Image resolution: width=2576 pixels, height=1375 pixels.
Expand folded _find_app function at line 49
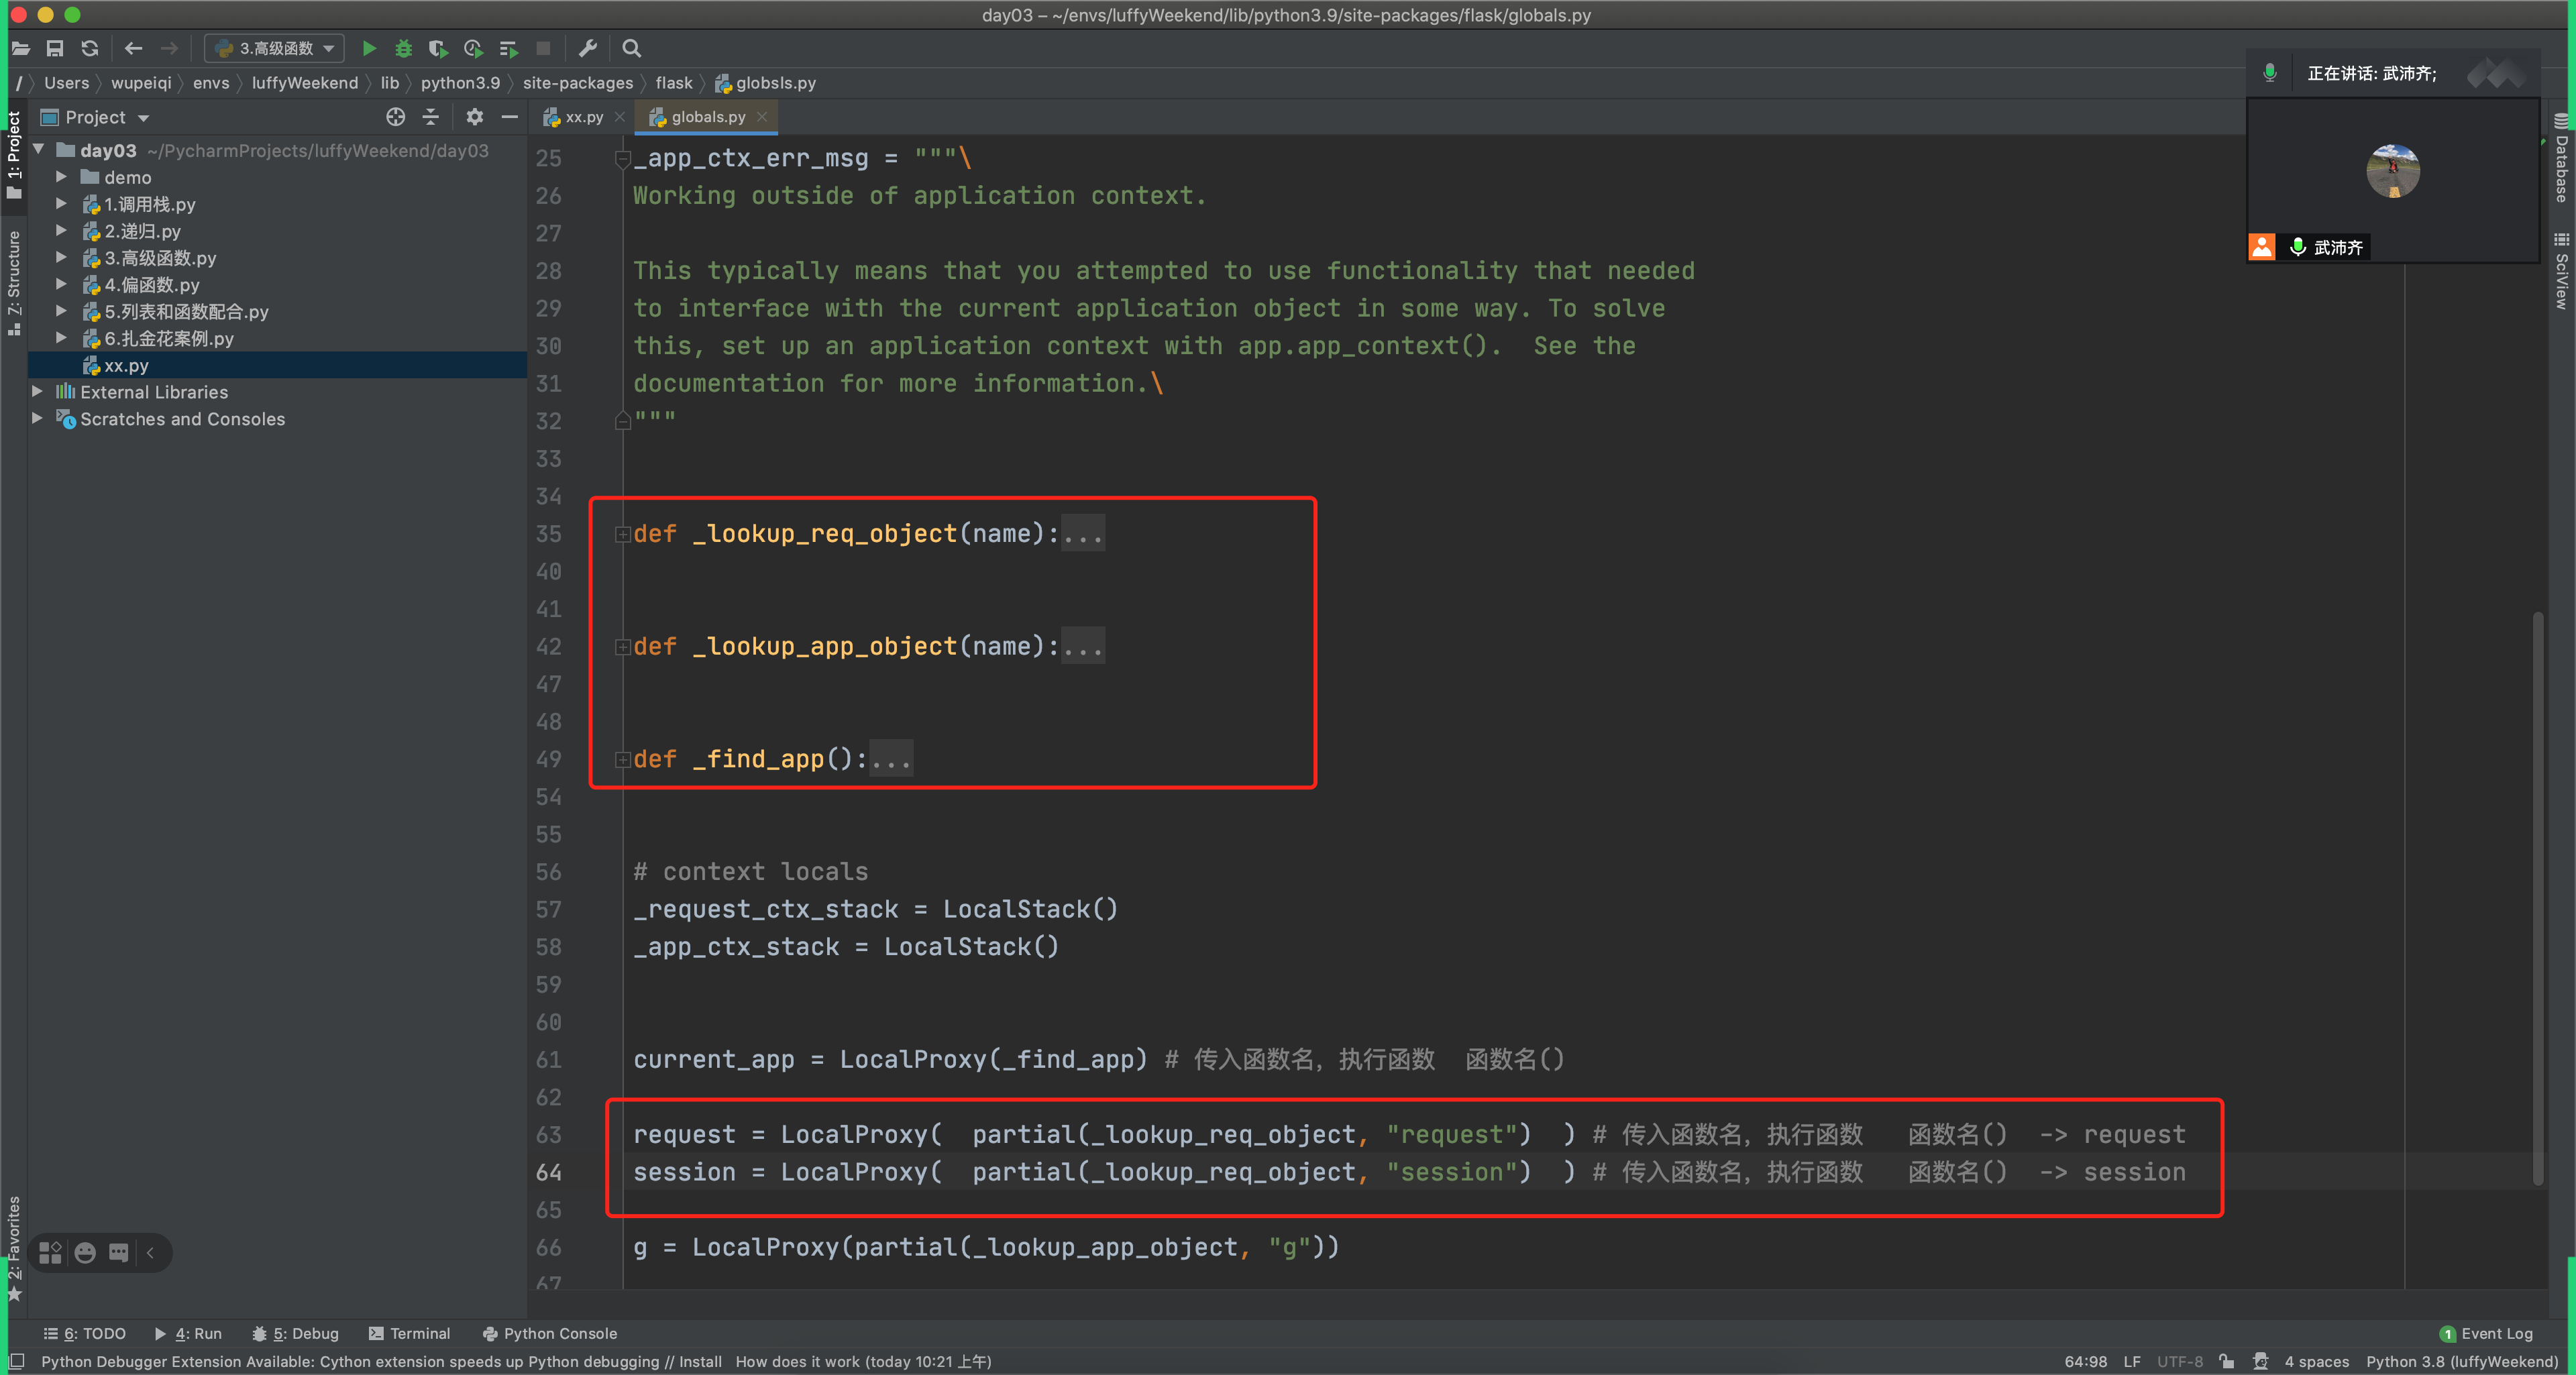click(623, 760)
